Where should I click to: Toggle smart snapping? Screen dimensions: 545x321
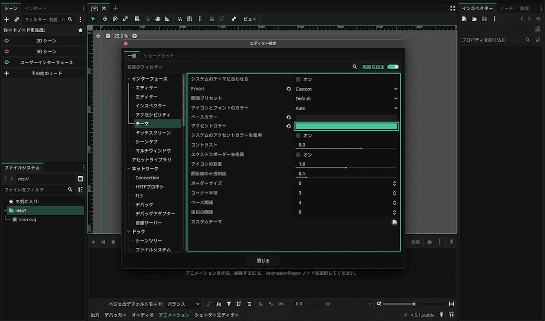(x=179, y=19)
